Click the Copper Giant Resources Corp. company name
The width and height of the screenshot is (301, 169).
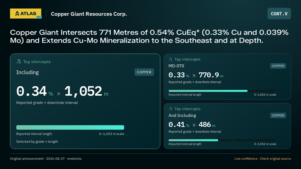coord(89,14)
